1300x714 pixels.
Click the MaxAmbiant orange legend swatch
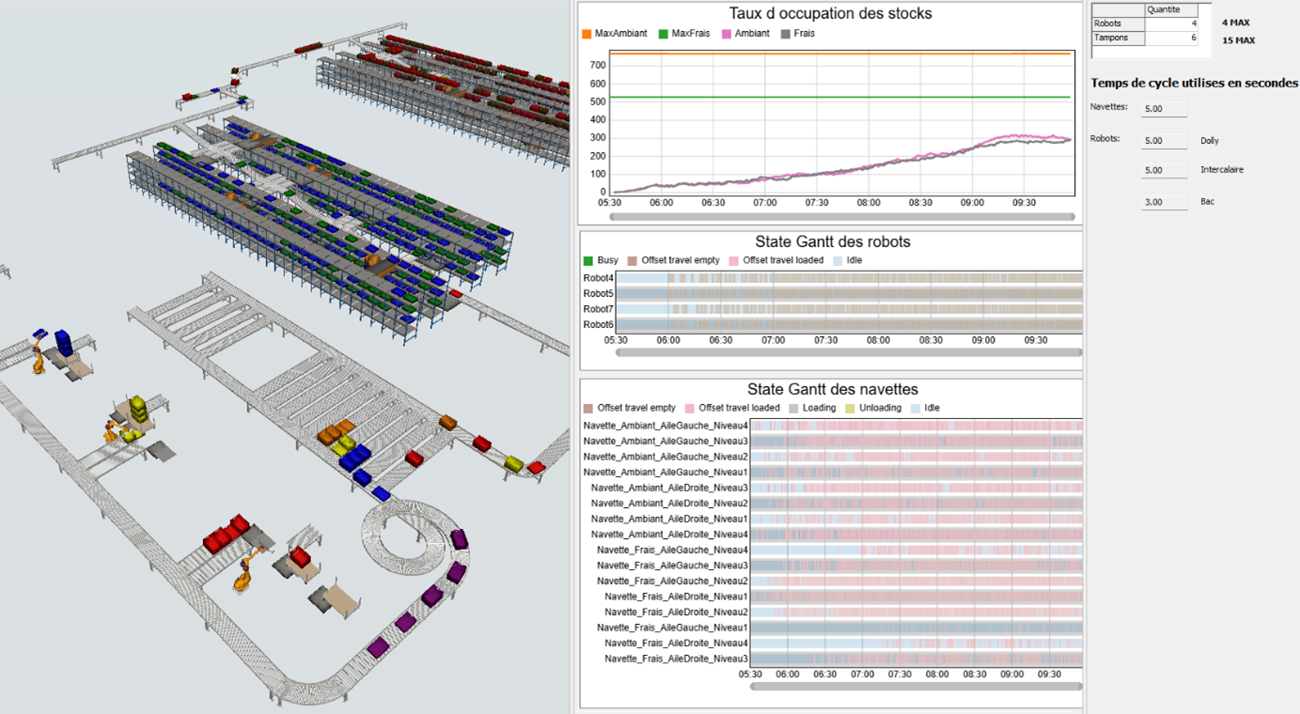click(587, 34)
